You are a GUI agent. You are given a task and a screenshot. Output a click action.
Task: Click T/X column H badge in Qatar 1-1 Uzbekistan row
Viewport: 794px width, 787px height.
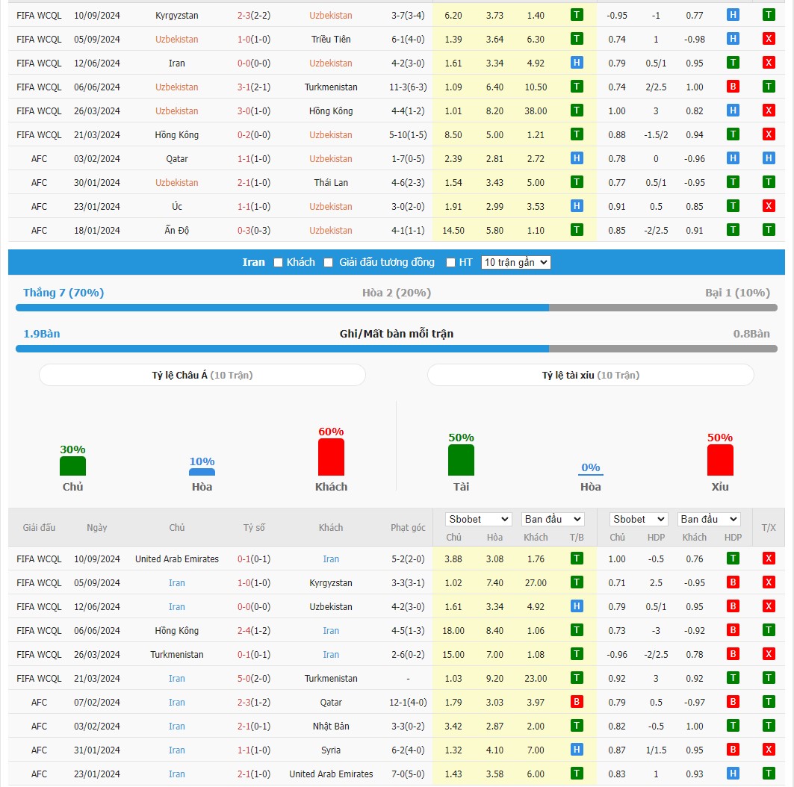click(x=768, y=158)
